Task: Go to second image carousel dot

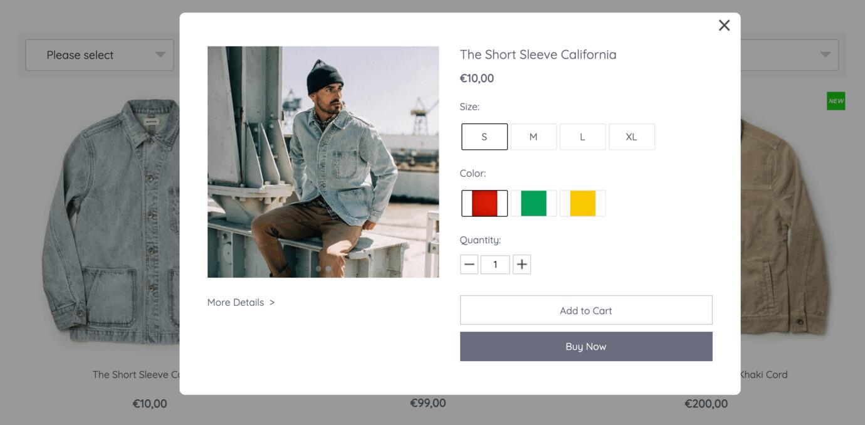Action: pos(328,269)
